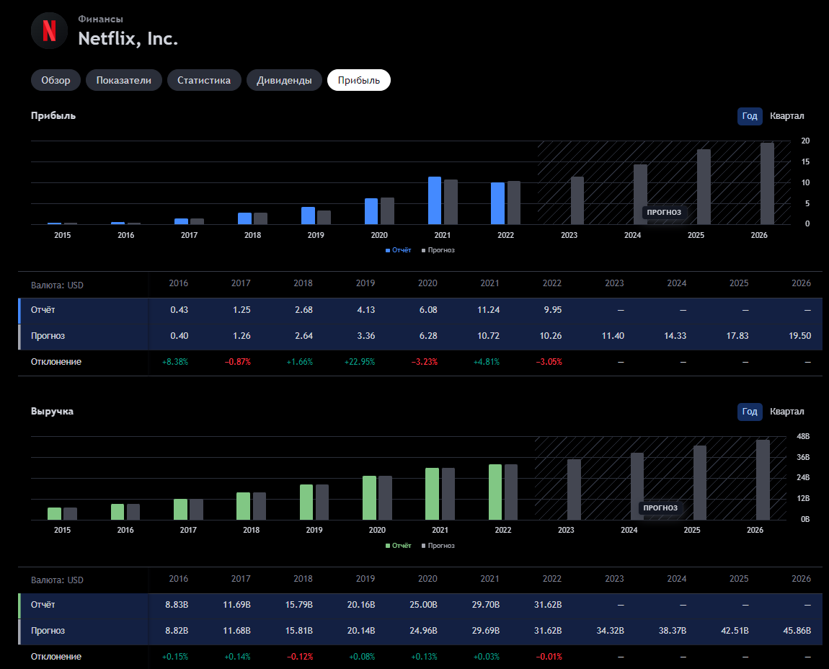Image resolution: width=829 pixels, height=669 pixels.
Task: Switch Прибыль chart to Квартал
Action: (x=786, y=116)
